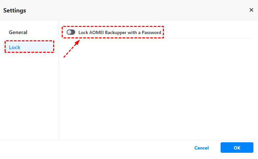Click the vertical divider beside the sidebar
The image size is (258, 159).
point(58,98)
